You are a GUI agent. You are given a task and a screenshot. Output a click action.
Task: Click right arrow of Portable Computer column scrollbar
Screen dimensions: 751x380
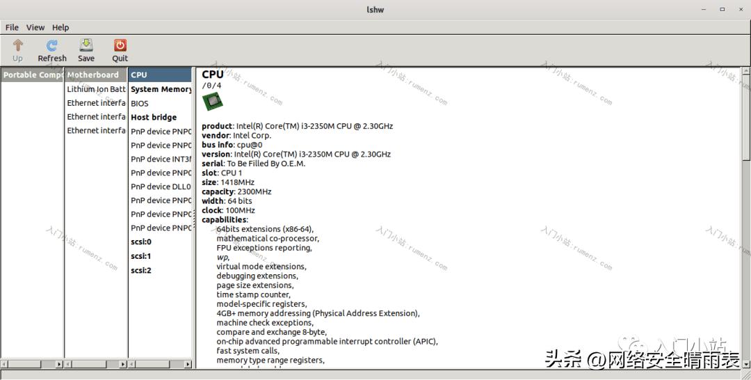pyautogui.click(x=59, y=365)
